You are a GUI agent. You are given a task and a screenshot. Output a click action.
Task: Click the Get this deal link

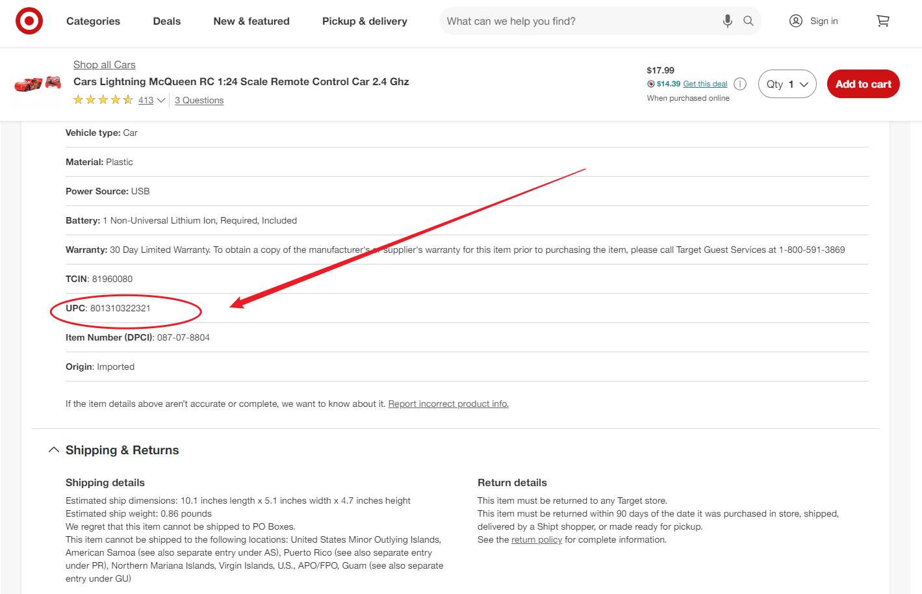point(705,84)
